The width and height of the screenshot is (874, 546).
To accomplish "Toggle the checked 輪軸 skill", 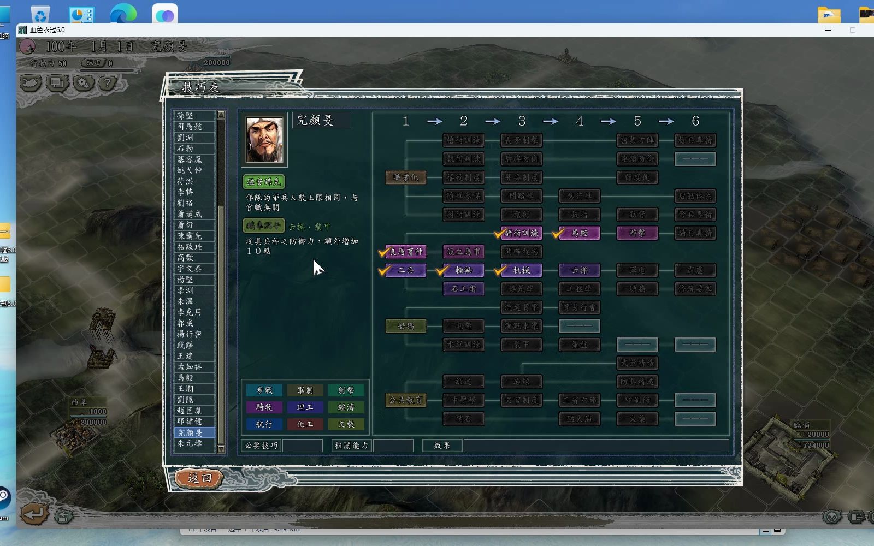I will point(463,270).
